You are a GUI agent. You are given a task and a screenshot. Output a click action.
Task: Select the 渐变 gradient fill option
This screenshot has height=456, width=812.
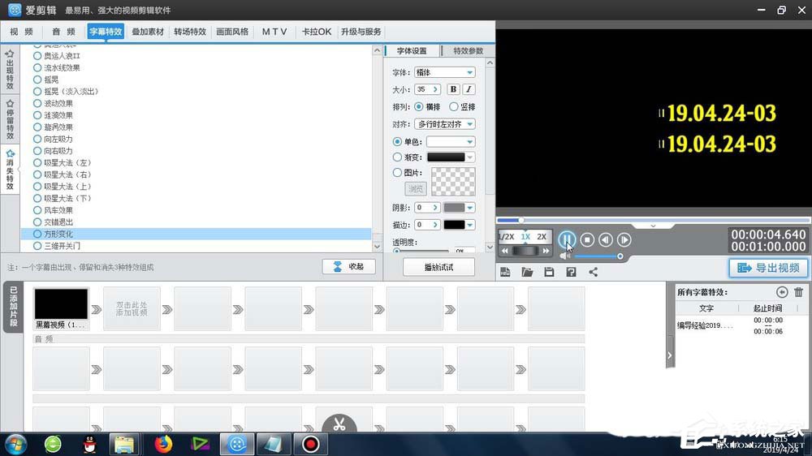[x=397, y=157]
